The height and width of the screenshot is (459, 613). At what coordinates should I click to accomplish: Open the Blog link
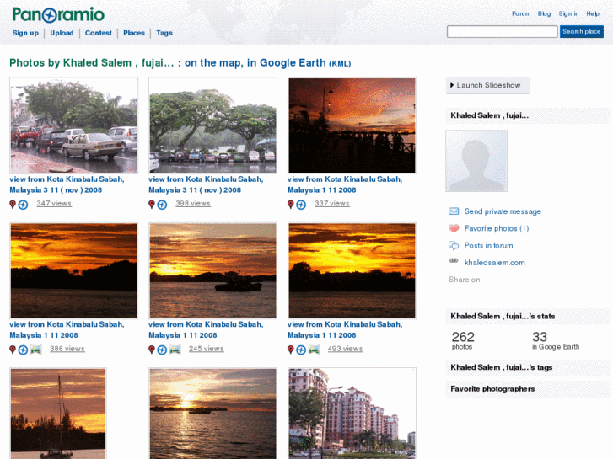pos(544,13)
